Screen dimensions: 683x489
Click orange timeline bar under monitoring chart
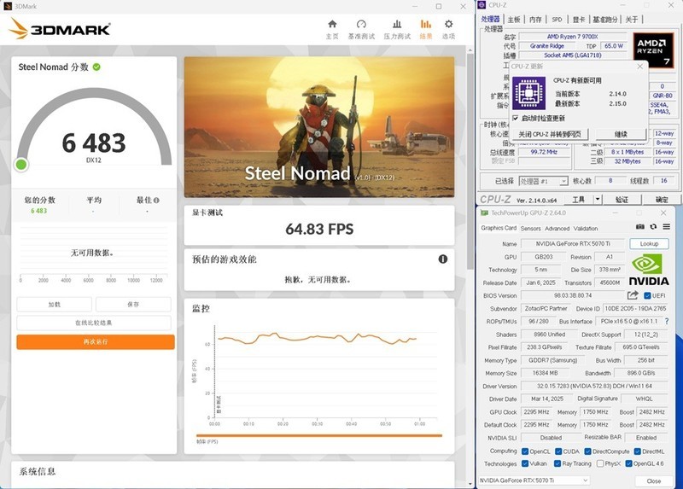point(318,435)
